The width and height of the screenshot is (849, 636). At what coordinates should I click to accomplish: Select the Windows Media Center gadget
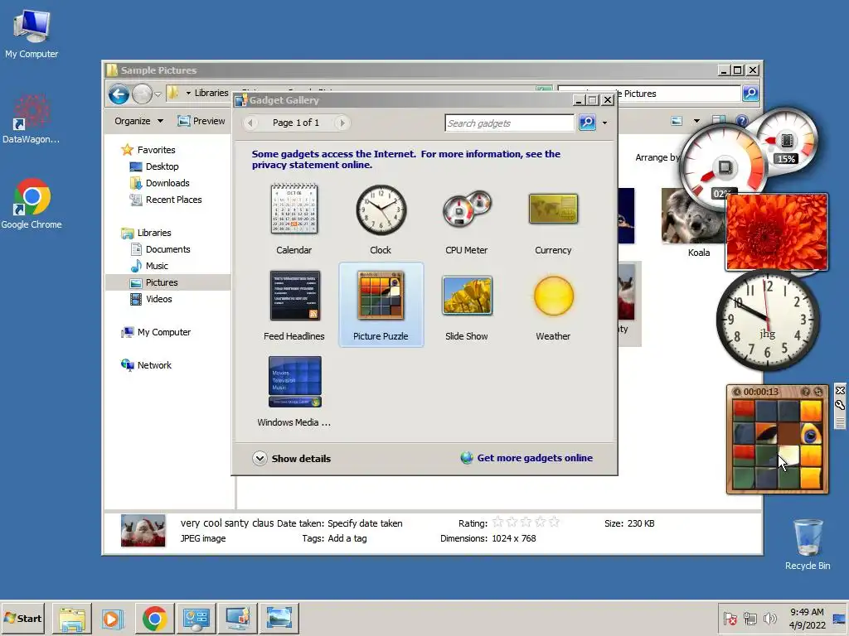click(294, 391)
